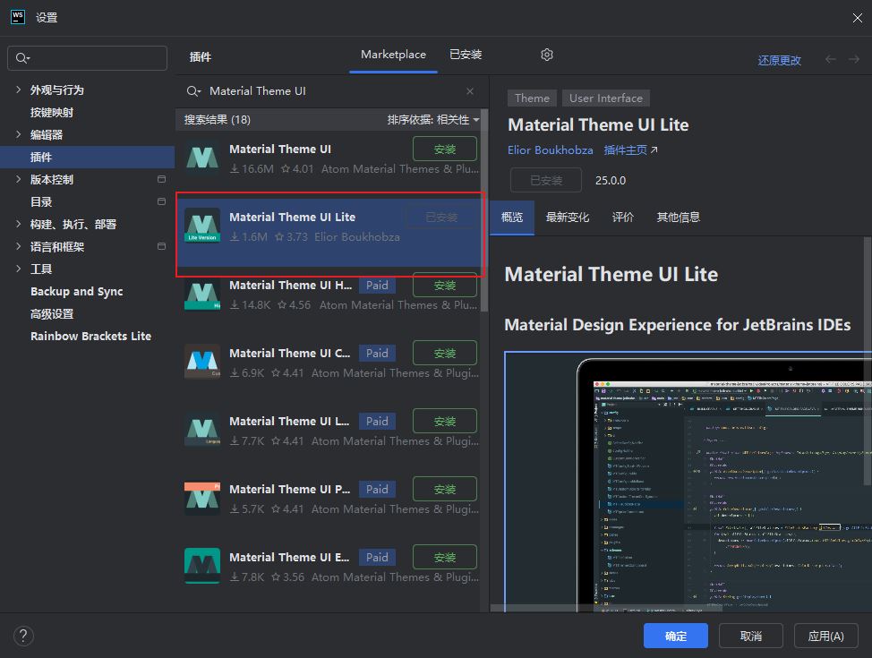
Task: Click the laptop preview screenshot
Action: pos(688,483)
